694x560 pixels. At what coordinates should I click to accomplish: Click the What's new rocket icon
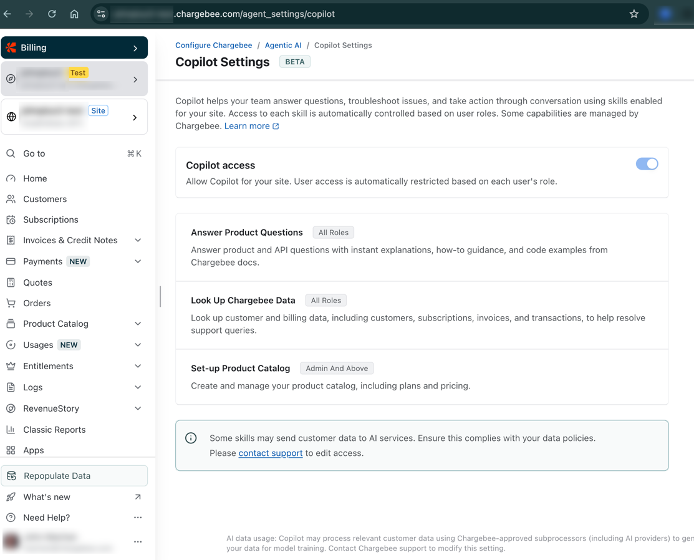click(x=11, y=497)
